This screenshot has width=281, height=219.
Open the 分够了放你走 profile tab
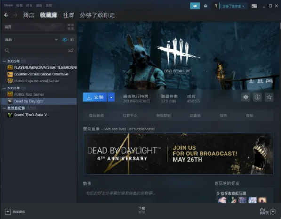tap(97, 15)
